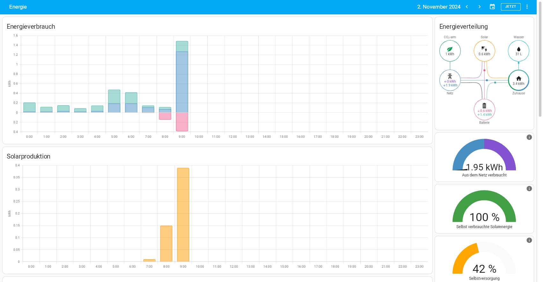The image size is (543, 282).
Task: Go to the previous day arrow
Action: pyautogui.click(x=467, y=7)
